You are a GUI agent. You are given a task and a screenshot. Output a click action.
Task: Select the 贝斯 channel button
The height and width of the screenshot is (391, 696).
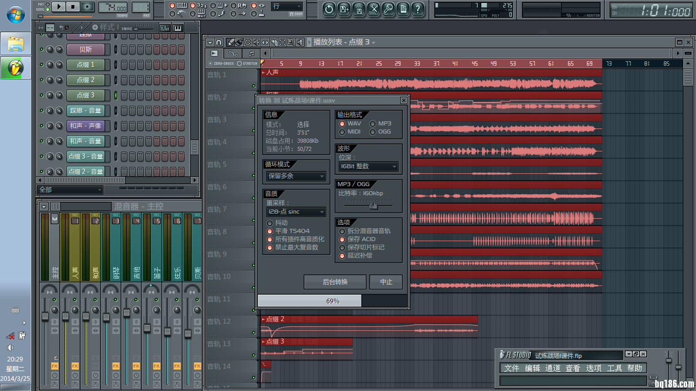(x=86, y=49)
